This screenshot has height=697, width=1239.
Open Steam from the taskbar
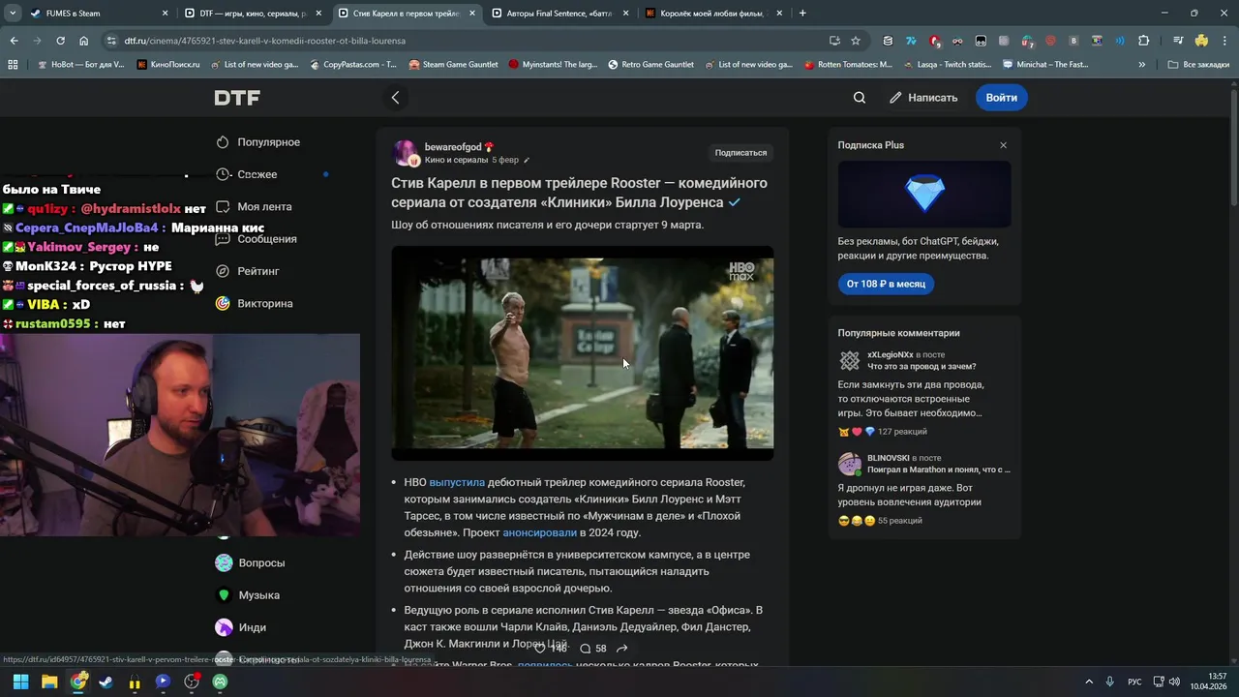click(106, 682)
